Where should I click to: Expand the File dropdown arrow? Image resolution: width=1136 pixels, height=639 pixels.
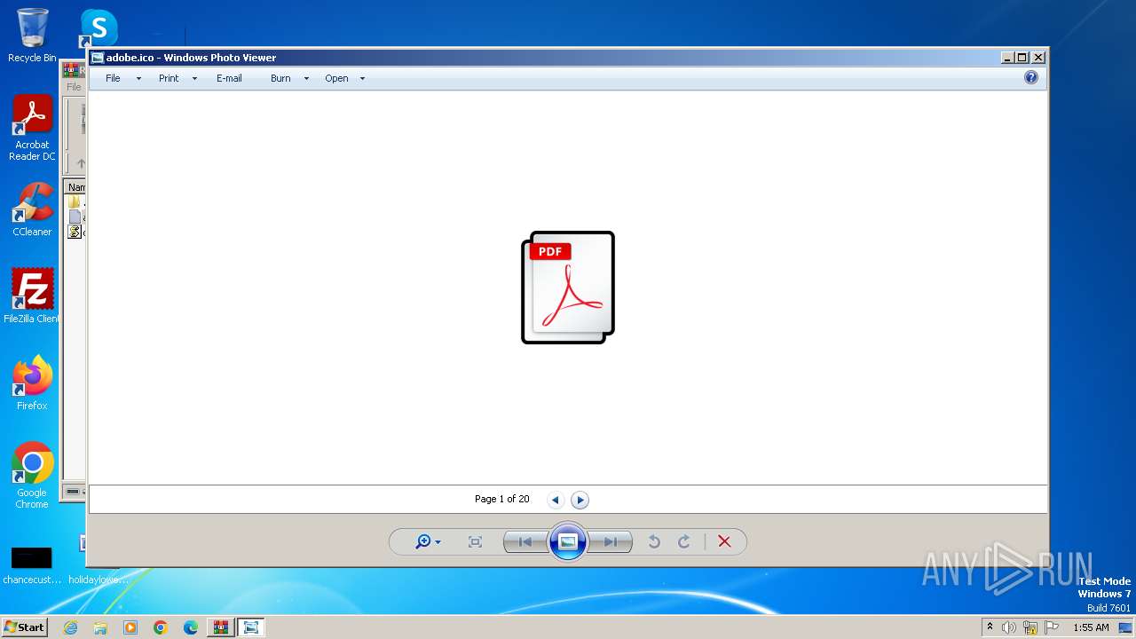(x=138, y=79)
